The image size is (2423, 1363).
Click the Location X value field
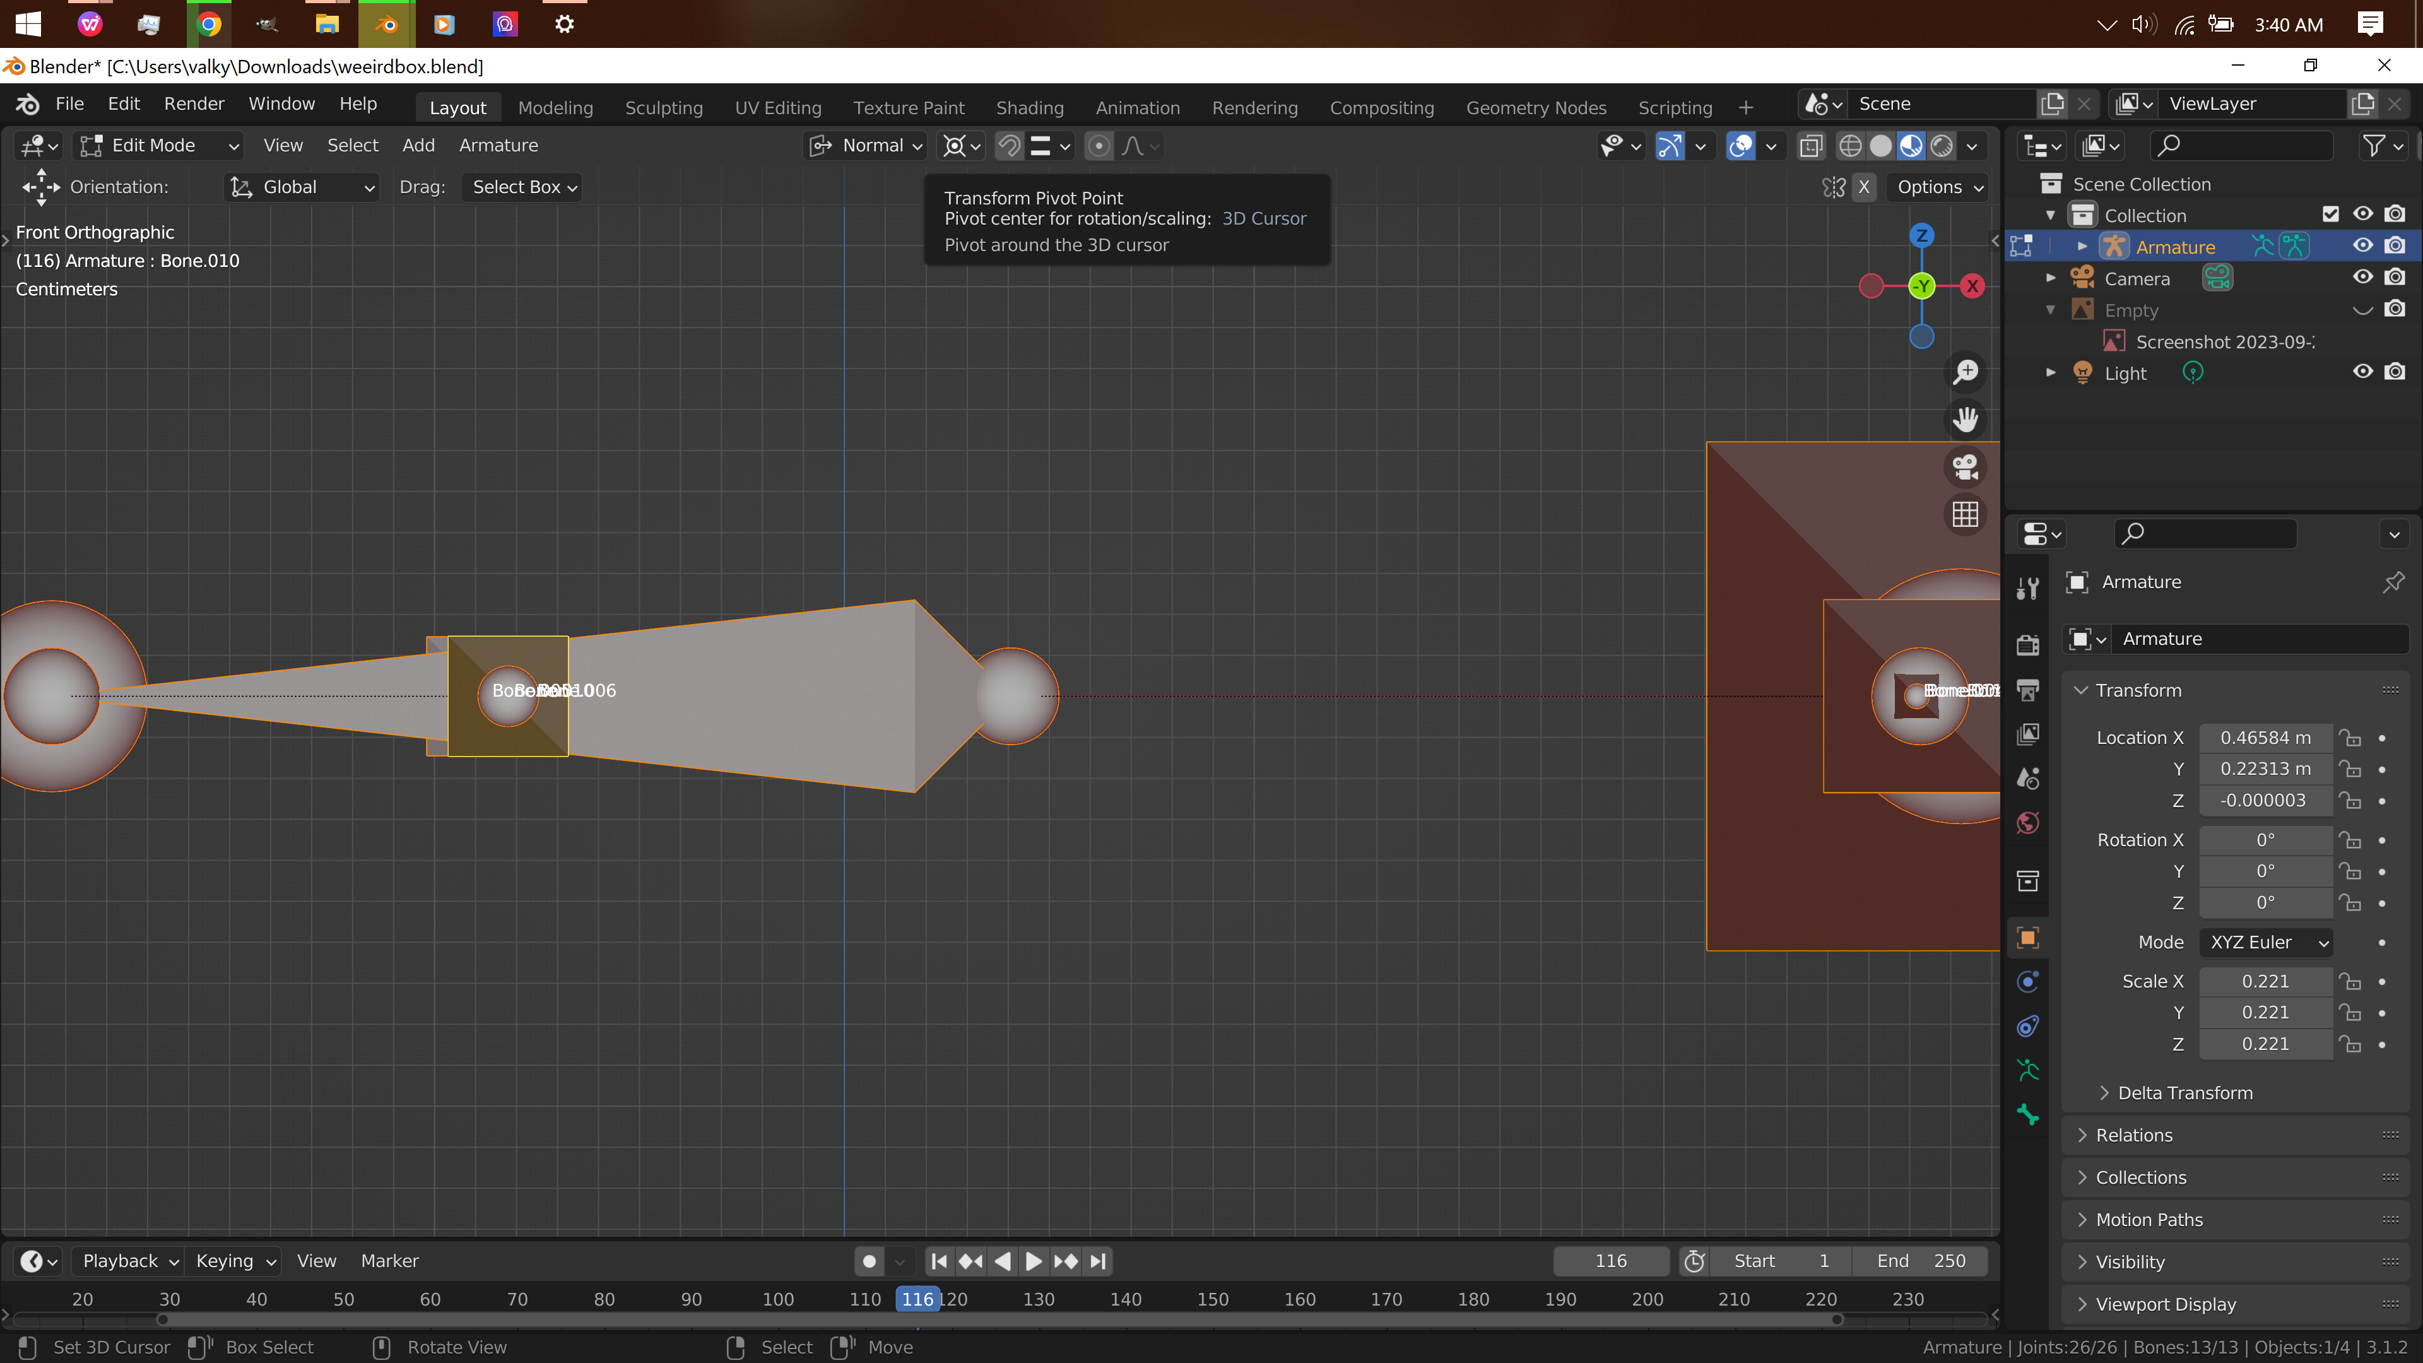2265,738
